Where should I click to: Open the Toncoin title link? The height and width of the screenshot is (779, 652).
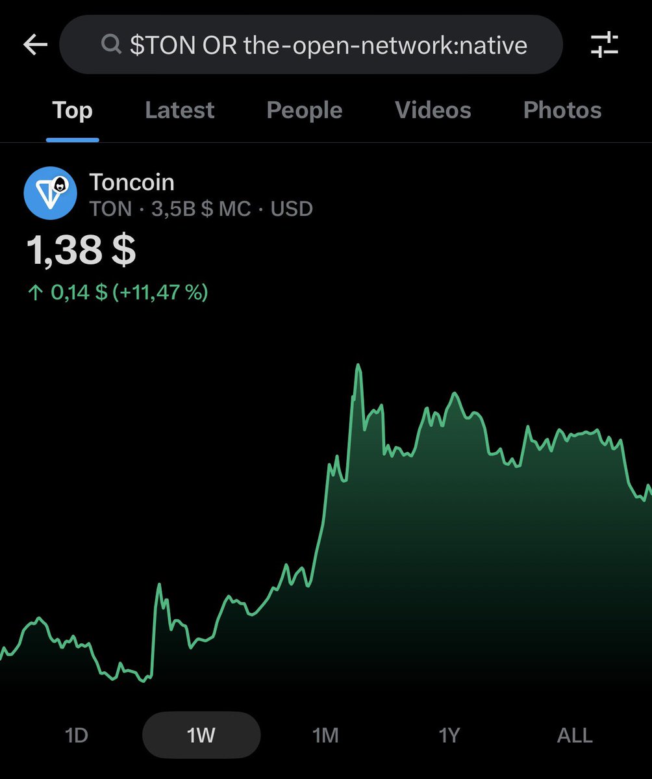132,182
